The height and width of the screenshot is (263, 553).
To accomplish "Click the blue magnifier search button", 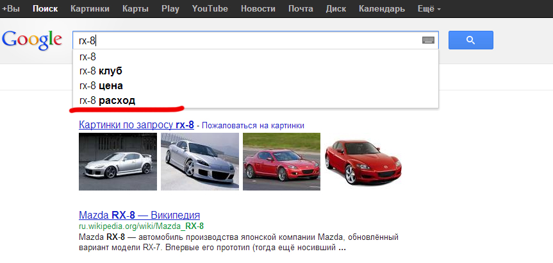I will pos(470,40).
